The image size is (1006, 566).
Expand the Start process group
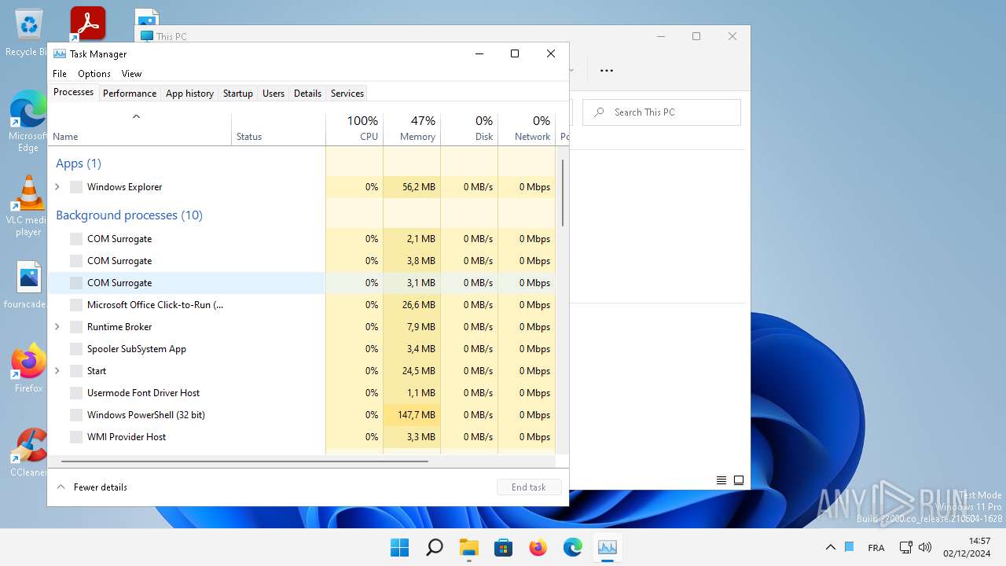pos(57,371)
